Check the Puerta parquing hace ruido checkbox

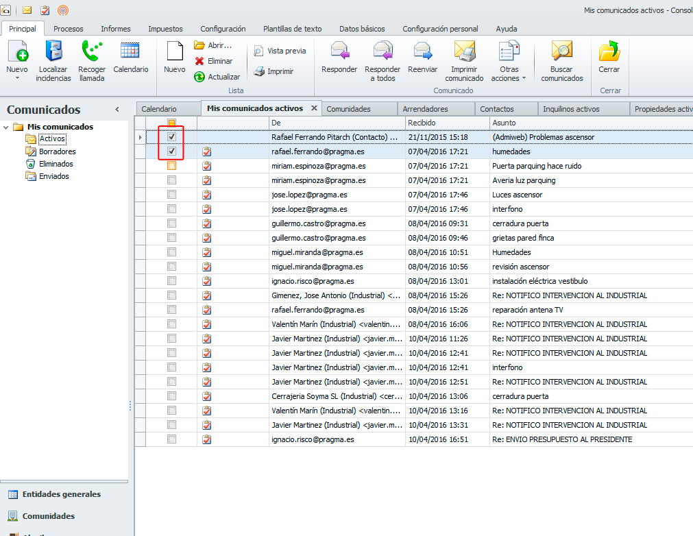tap(171, 166)
